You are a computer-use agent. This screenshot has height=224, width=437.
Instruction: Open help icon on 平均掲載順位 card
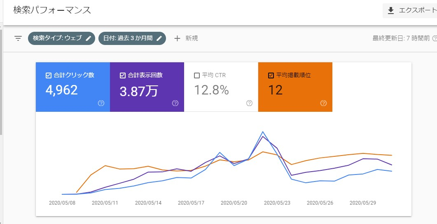click(323, 103)
